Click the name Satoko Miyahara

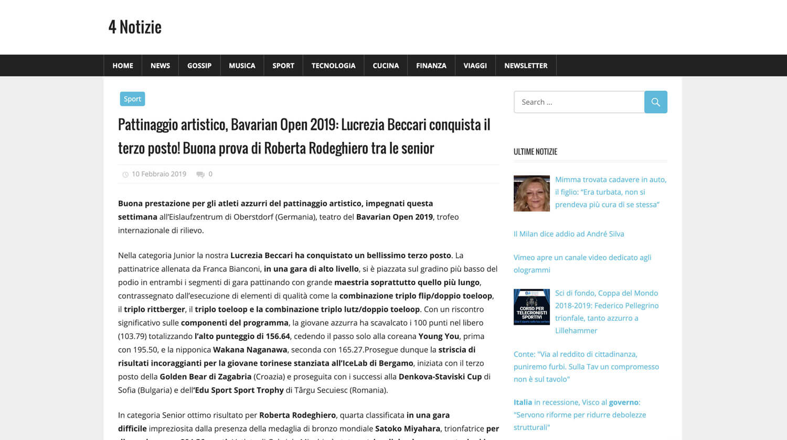[408, 429]
